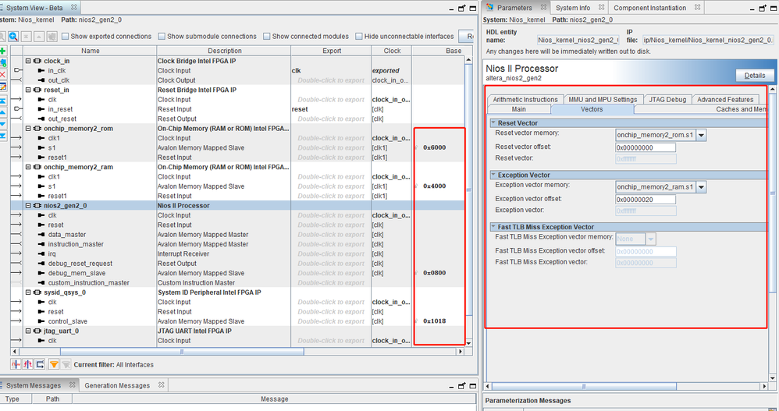The height and width of the screenshot is (411, 779).
Task: Click the jtag_uart_0 component chip icon
Action: [x=37, y=331]
